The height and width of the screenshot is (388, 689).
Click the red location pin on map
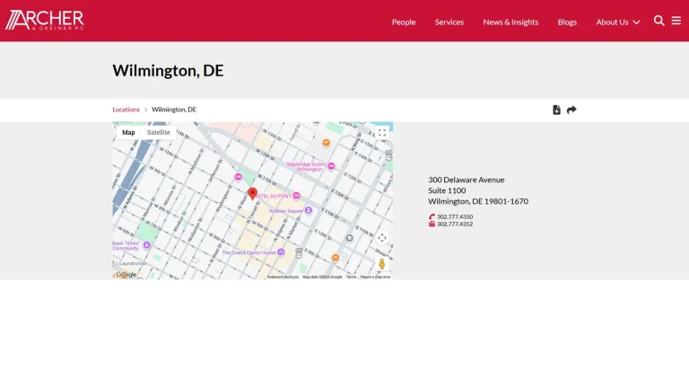coord(252,194)
